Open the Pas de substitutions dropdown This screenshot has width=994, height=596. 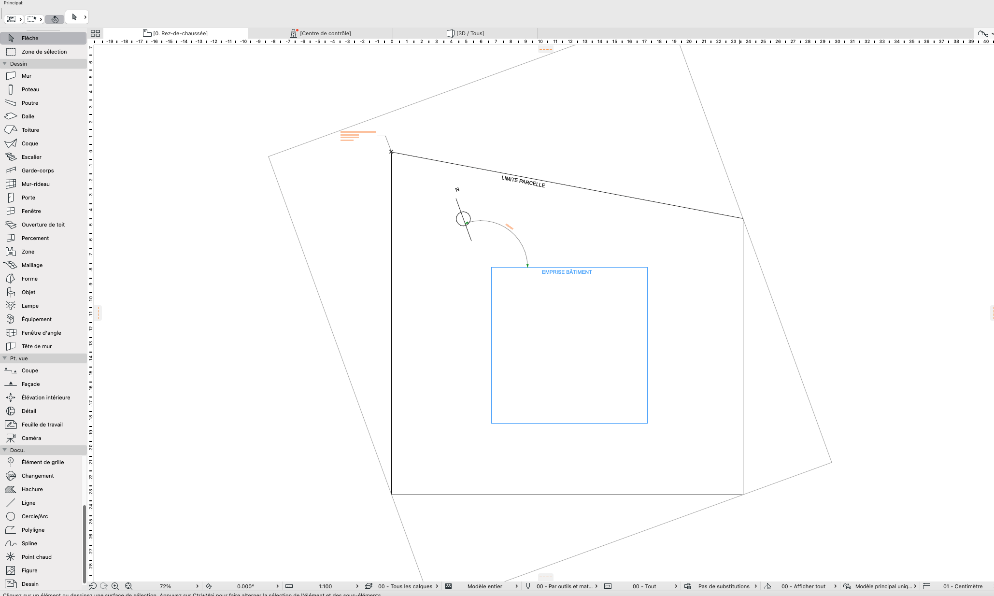(722, 586)
